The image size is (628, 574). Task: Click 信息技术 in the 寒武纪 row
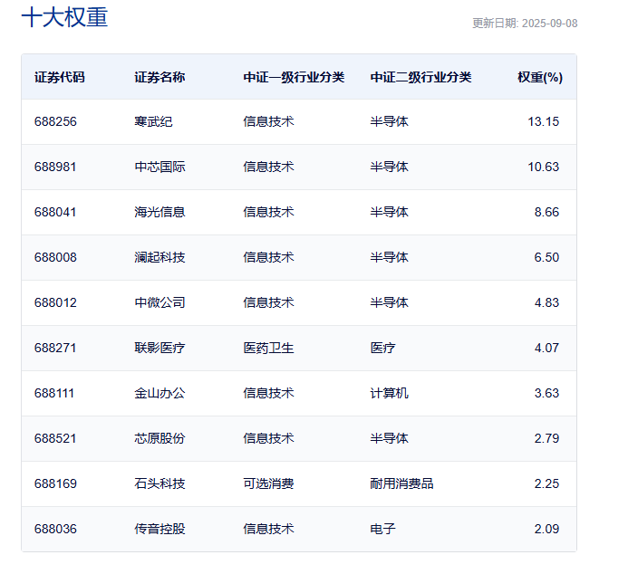tap(268, 121)
